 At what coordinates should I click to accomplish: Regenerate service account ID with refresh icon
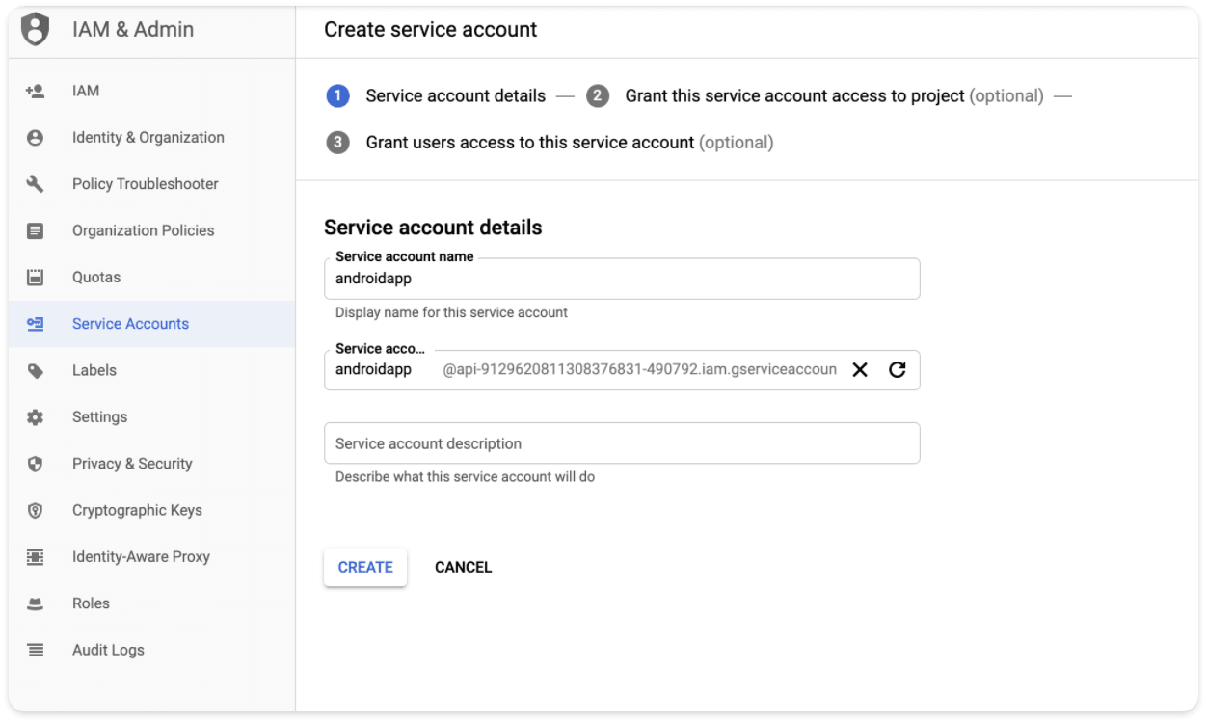[x=898, y=370]
